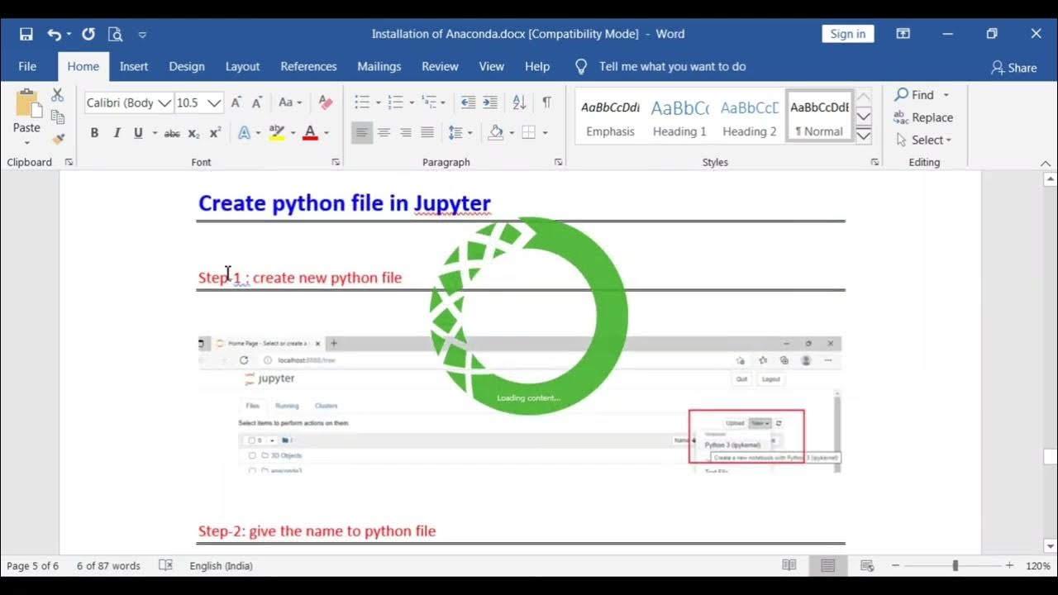
Task: Apply the Heading 1 style
Action: pos(679,117)
